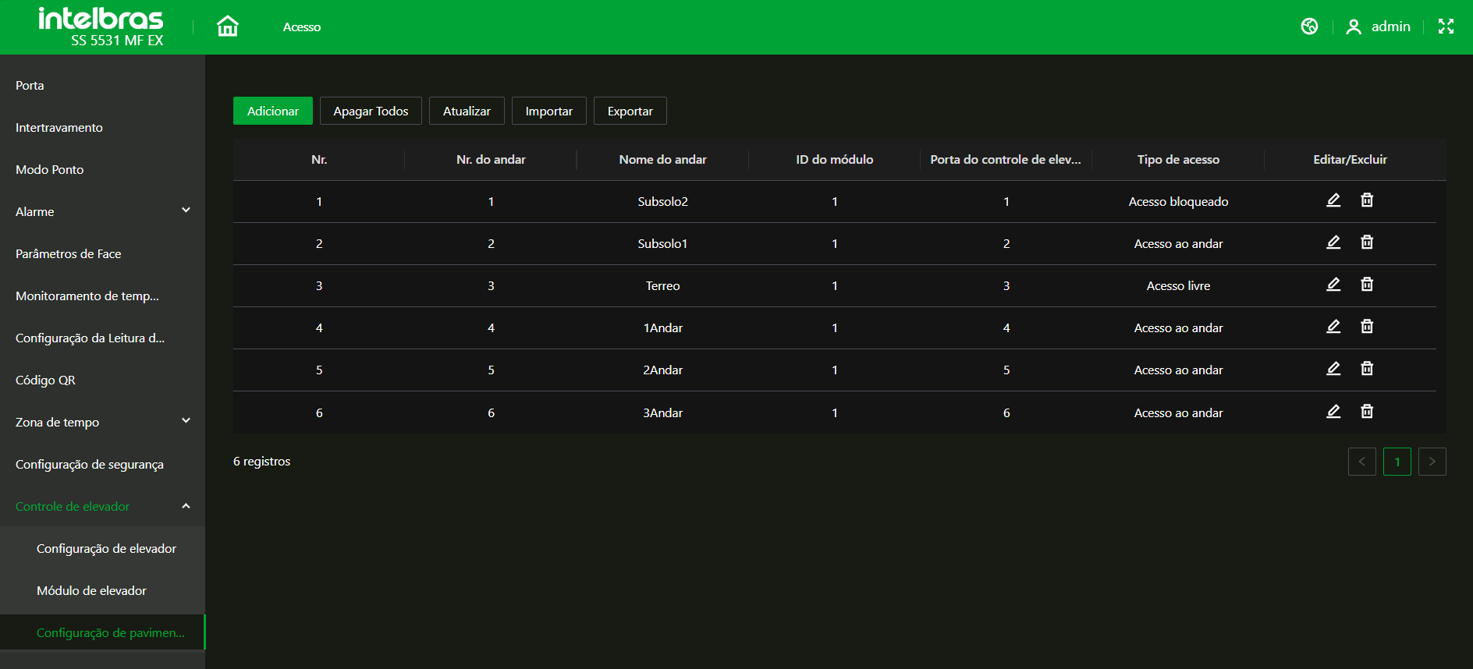This screenshot has width=1473, height=669.
Task: Delete the Subsolo2 floor row
Action: click(1367, 200)
